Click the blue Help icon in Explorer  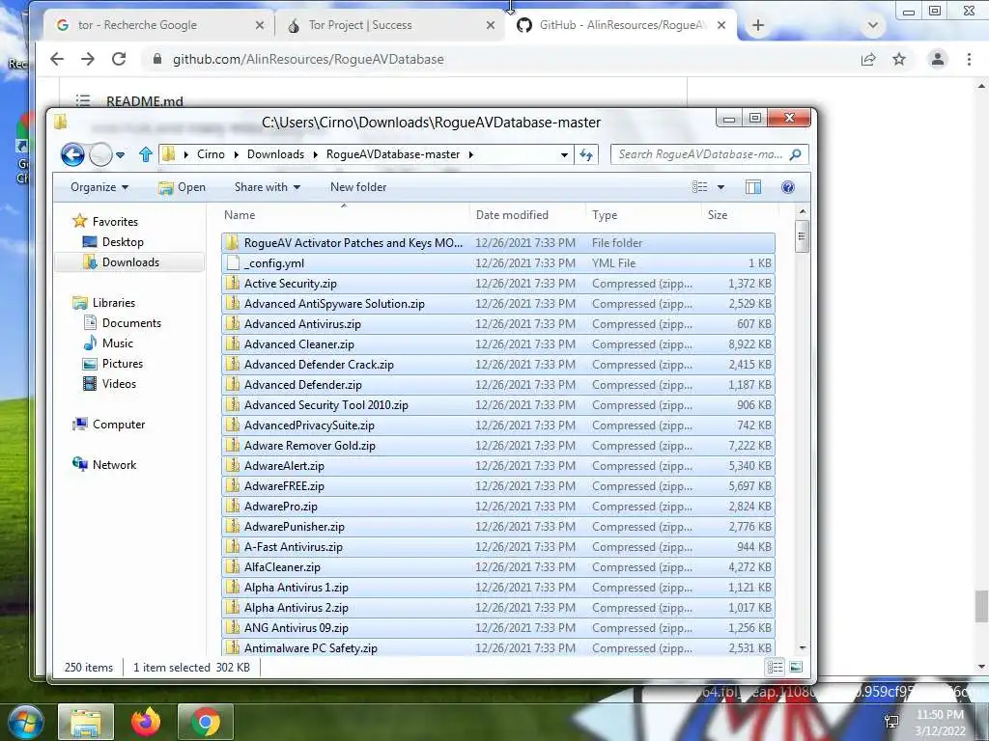pos(788,187)
